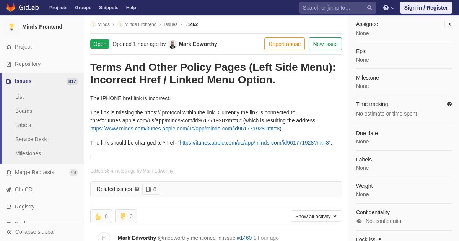Open Milestones in the sidebar
This screenshot has width=459, height=241.
pos(28,153)
